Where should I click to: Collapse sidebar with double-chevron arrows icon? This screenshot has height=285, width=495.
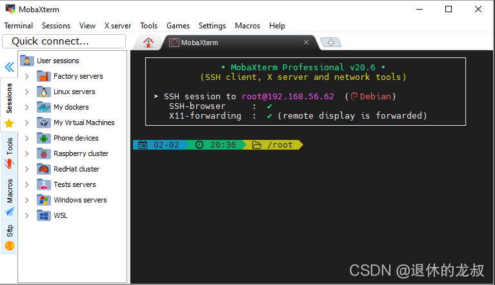click(10, 67)
